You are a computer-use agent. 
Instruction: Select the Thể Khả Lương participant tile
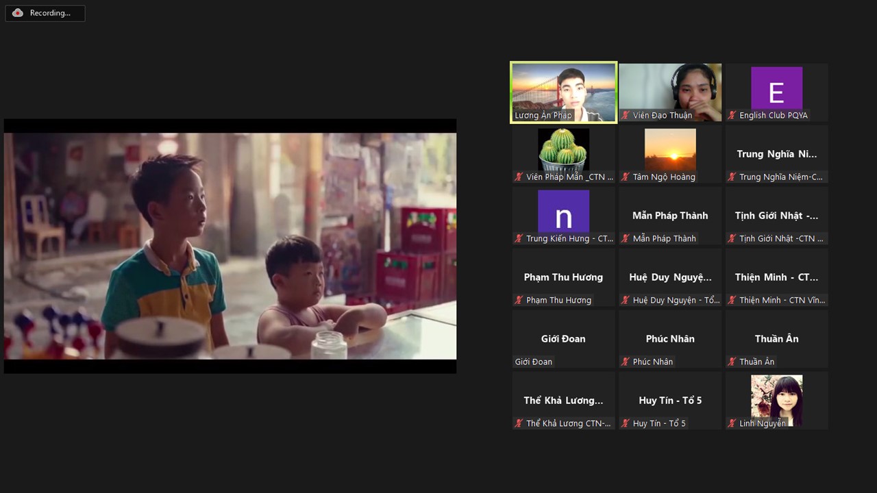[x=563, y=401]
